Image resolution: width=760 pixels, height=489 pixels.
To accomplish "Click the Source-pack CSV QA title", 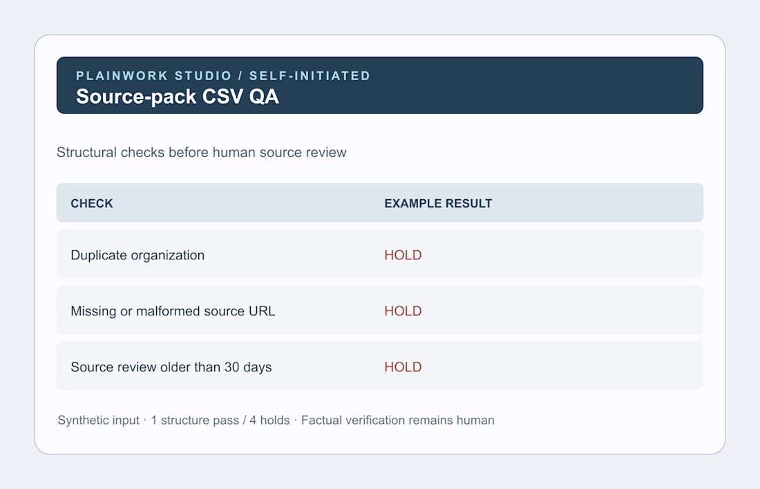I will [178, 97].
